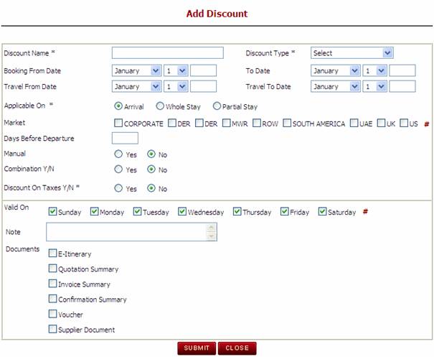Set Manual to Yes
The image size is (434, 357).
pos(118,154)
